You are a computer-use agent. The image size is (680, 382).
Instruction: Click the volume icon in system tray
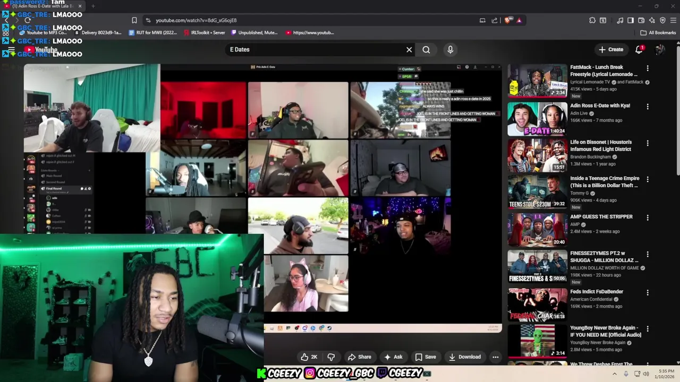tap(646, 374)
